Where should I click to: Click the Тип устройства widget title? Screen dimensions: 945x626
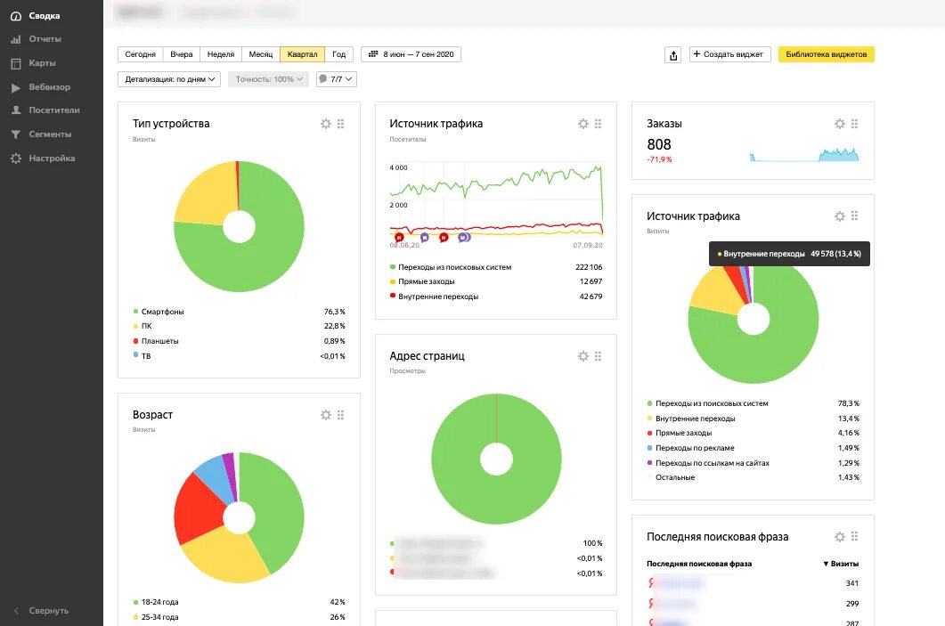[x=171, y=124]
